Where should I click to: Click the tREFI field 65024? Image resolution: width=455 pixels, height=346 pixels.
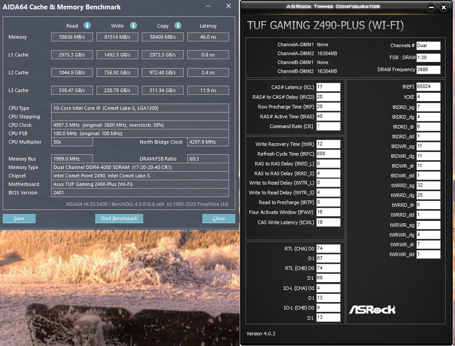point(428,86)
